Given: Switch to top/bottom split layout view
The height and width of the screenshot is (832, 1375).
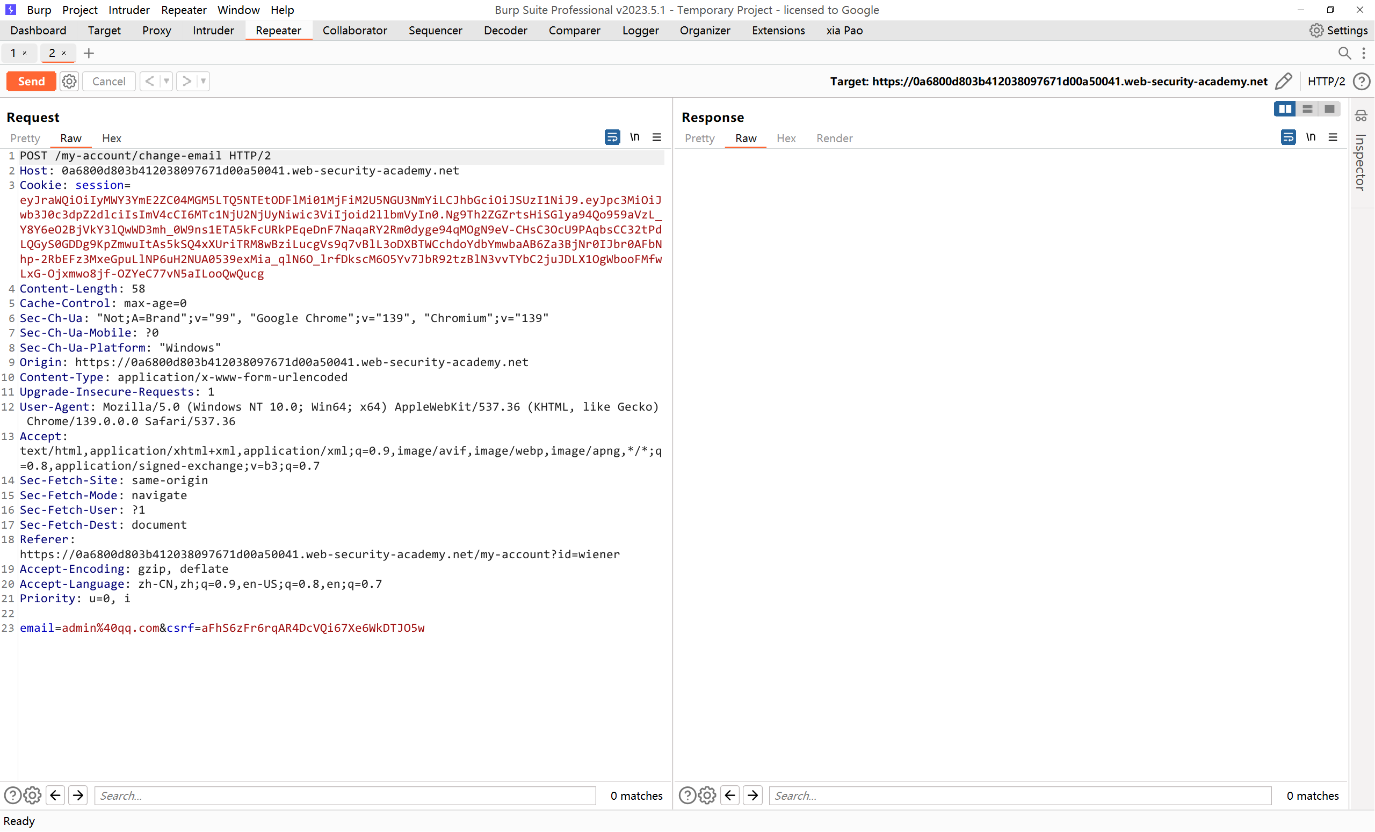Looking at the screenshot, I should [1307, 109].
